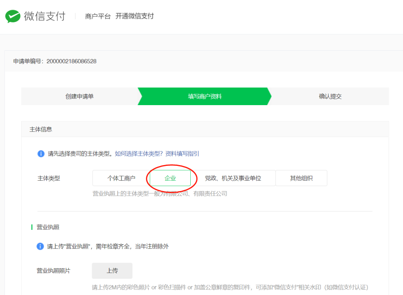
Task: Click the 主体信息 section header
Action: [41, 130]
